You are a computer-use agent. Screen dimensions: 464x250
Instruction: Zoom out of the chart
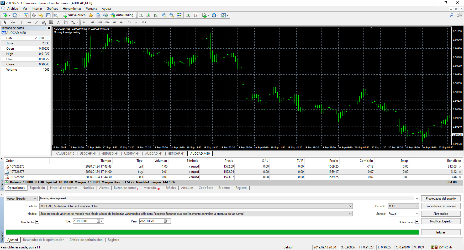click(172, 15)
